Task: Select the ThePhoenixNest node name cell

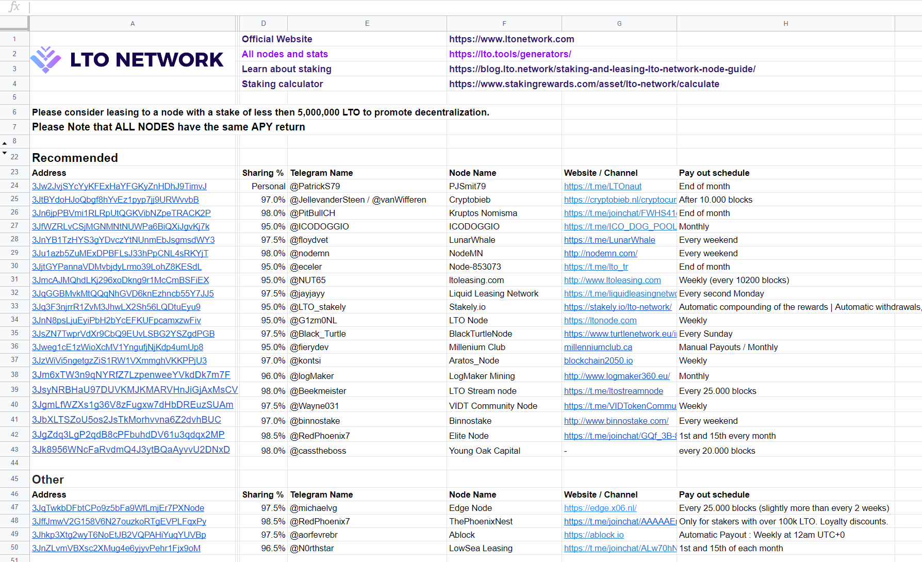Action: click(504, 521)
